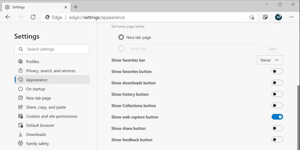The image size is (300, 150).
Task: Open Profiles settings section
Action: tap(33, 62)
